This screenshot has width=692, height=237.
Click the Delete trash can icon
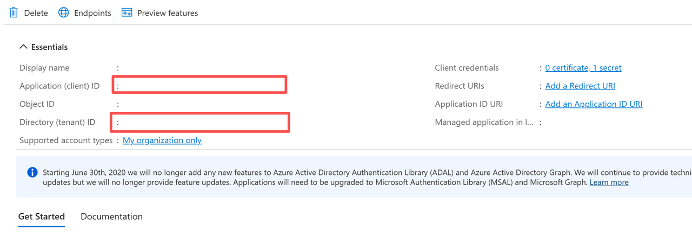tap(14, 12)
